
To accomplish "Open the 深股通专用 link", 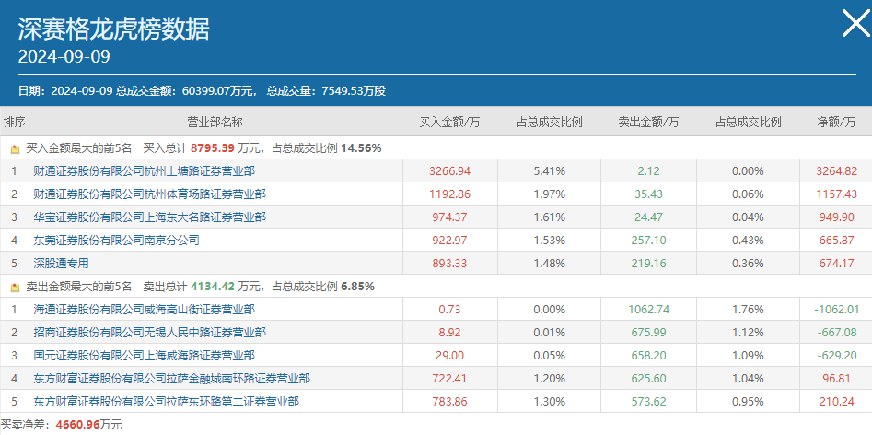I will click(x=61, y=263).
